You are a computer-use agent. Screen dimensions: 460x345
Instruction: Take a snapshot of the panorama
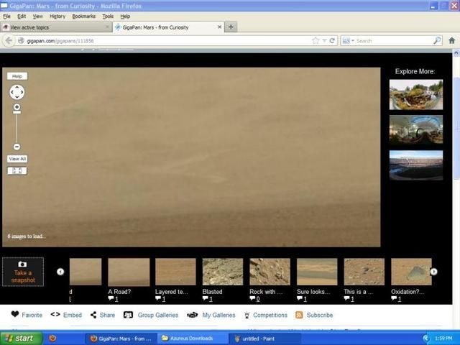click(x=23, y=272)
